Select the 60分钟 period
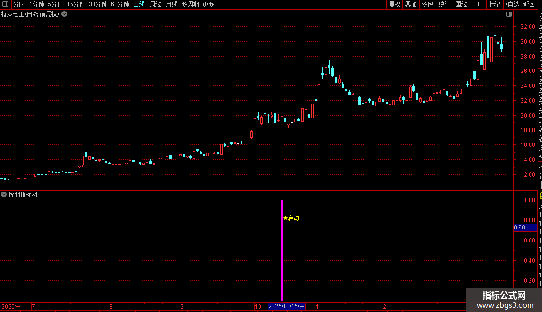Viewport: 542px width, 312px height. click(x=120, y=4)
